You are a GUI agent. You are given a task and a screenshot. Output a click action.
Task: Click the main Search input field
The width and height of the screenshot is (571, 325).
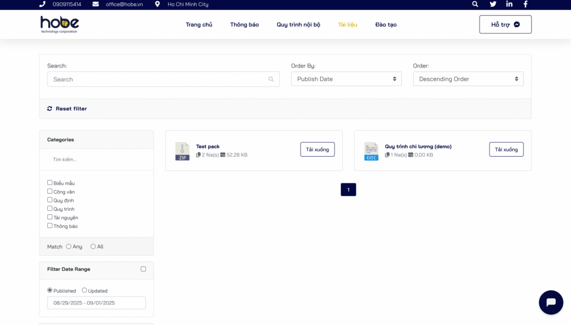coord(163,79)
